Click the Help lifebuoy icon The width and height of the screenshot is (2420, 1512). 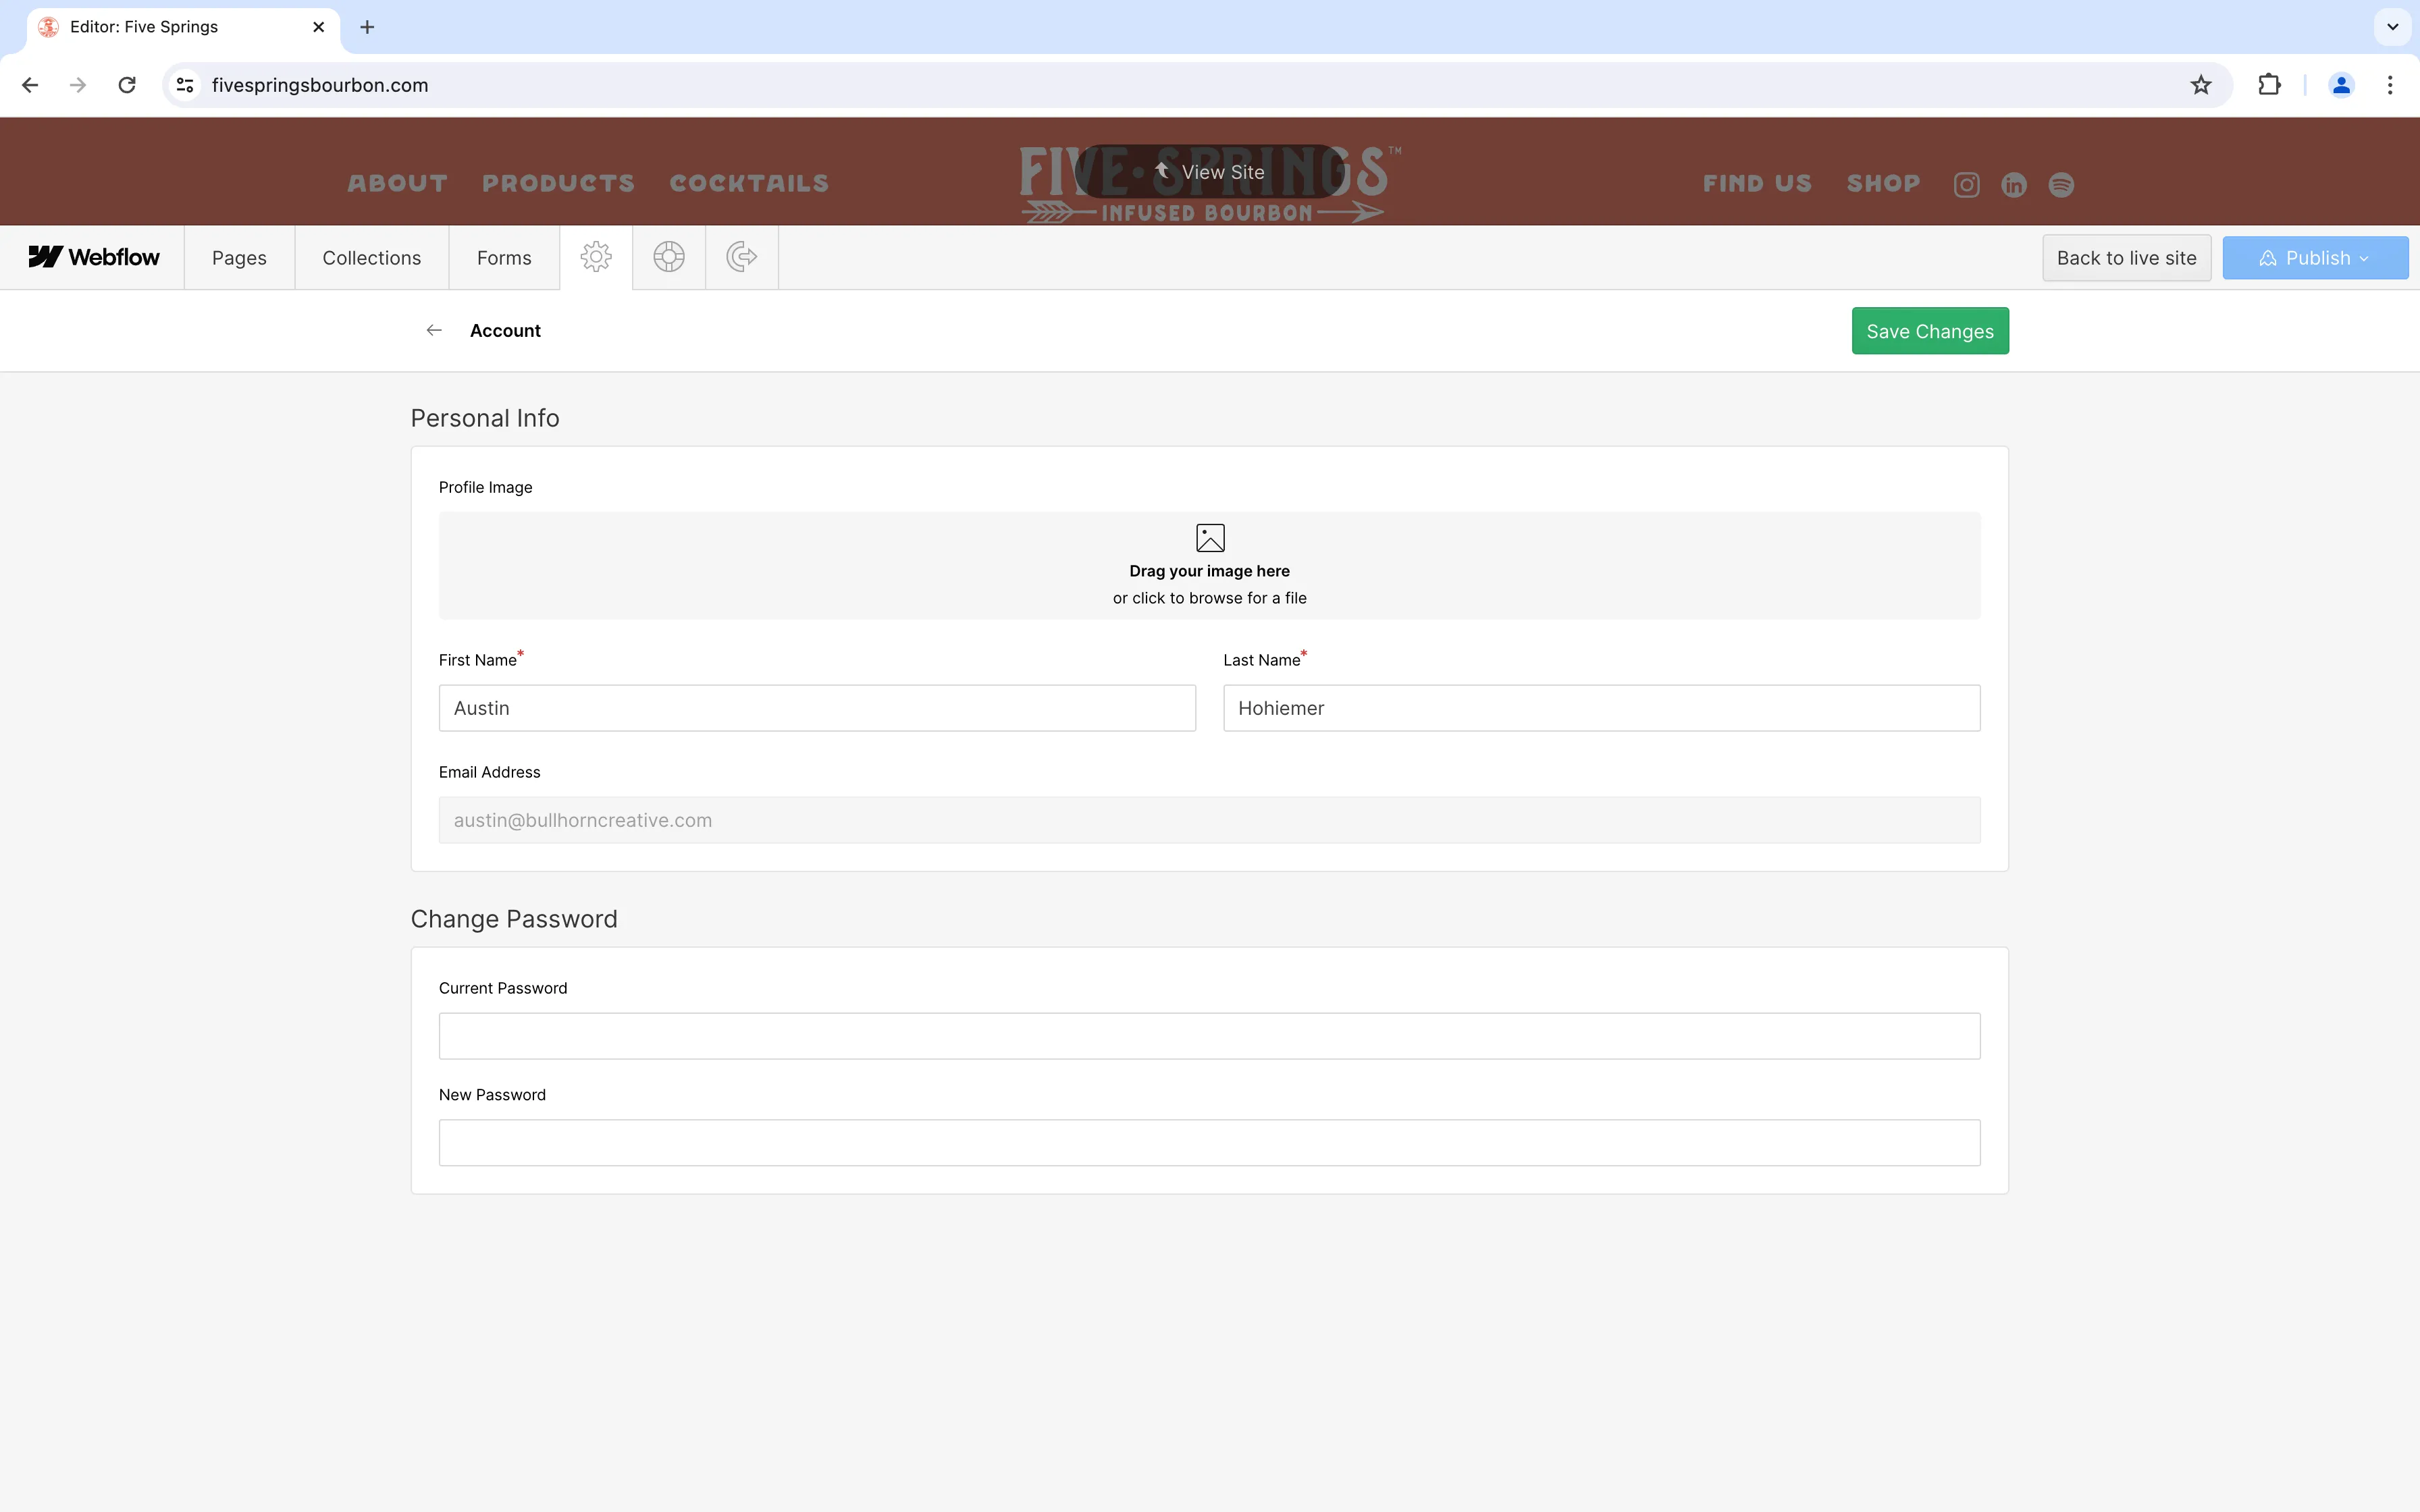[x=668, y=257]
